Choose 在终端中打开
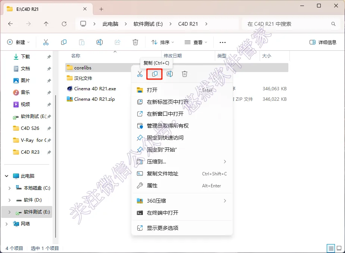 182,213
